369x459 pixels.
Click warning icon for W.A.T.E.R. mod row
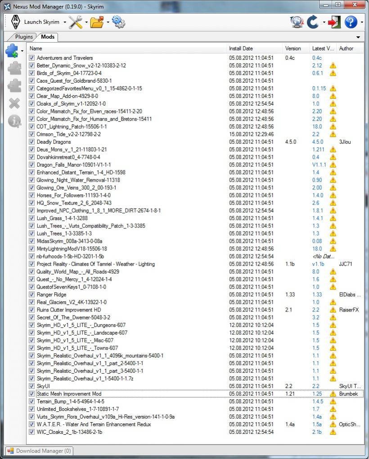pyautogui.click(x=333, y=424)
